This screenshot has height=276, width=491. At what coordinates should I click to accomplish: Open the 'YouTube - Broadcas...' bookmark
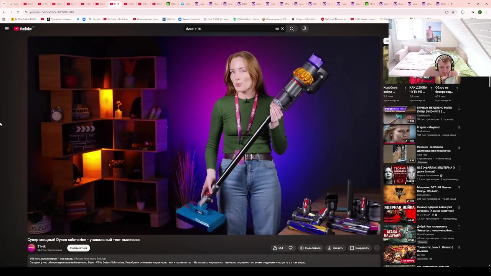click(116, 19)
